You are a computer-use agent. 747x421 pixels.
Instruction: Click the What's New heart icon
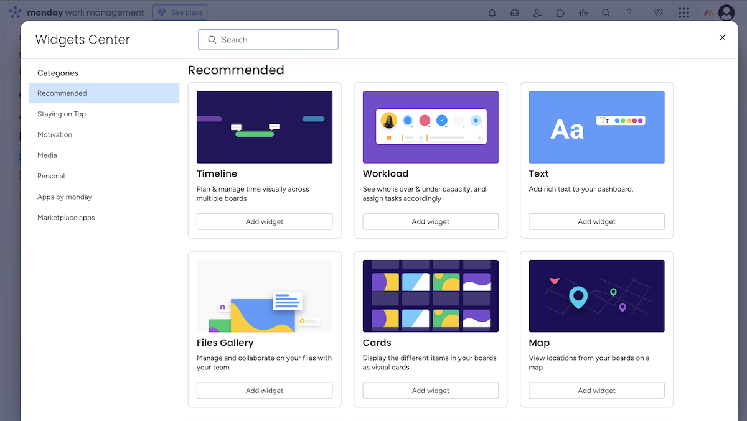[x=658, y=12]
